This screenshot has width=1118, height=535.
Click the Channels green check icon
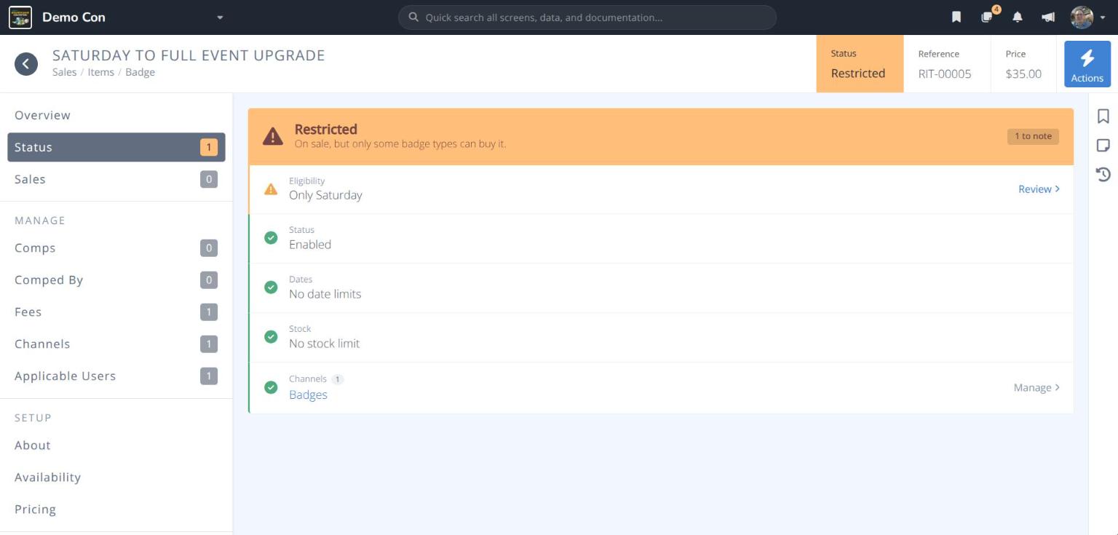pyautogui.click(x=271, y=387)
